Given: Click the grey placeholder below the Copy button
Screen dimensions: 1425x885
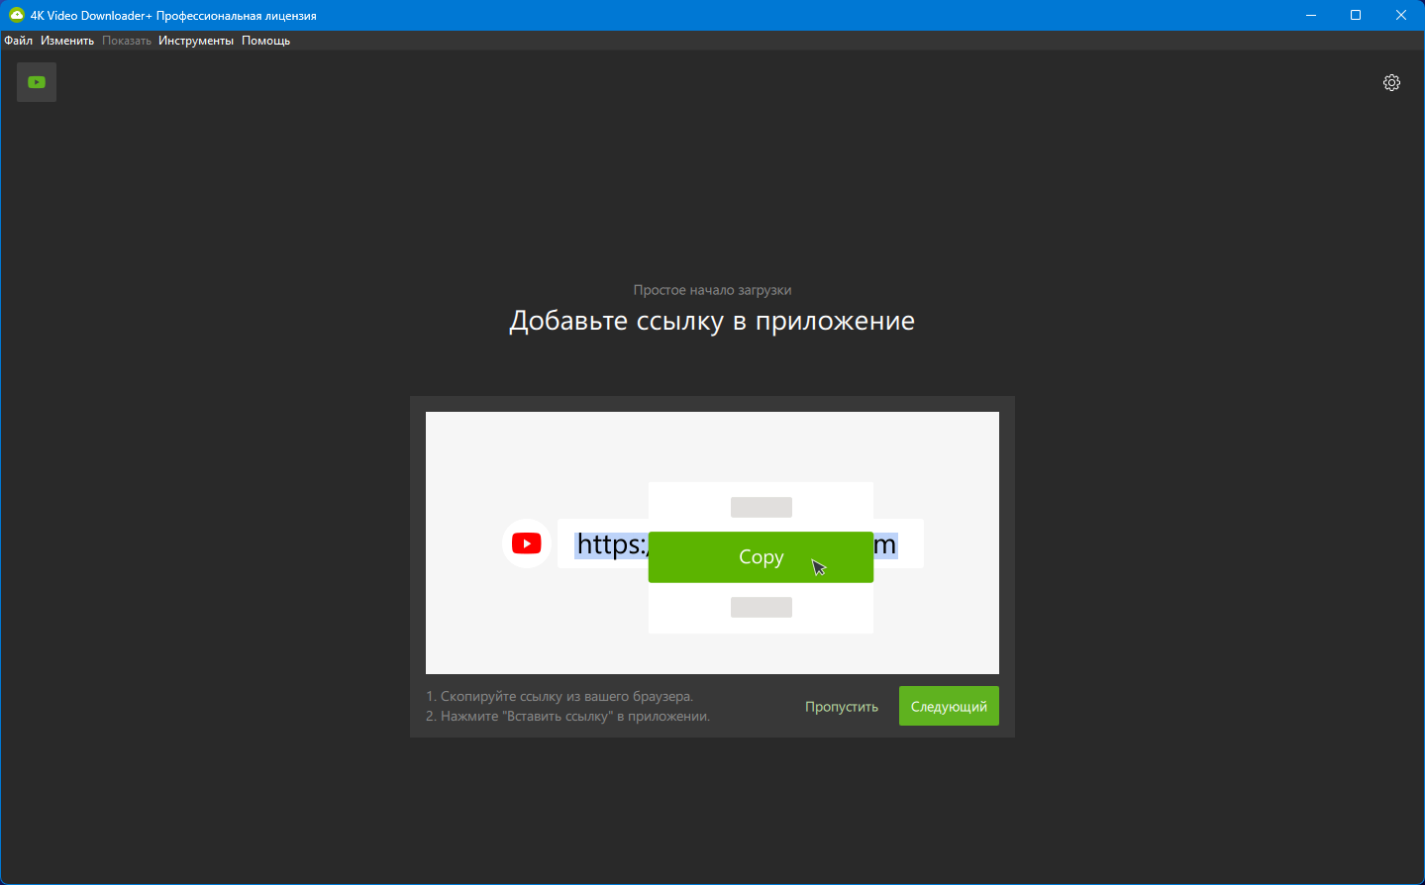Looking at the screenshot, I should (761, 607).
